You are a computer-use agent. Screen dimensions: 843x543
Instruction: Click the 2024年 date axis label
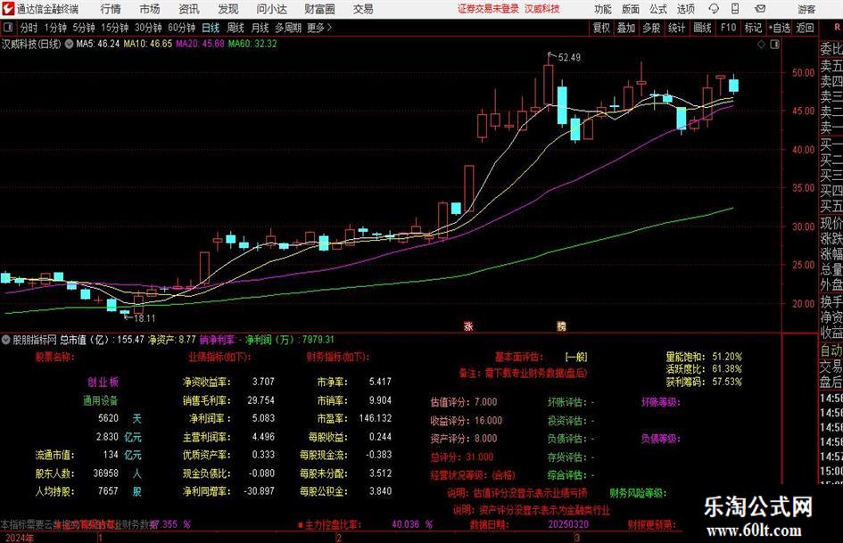(x=20, y=538)
